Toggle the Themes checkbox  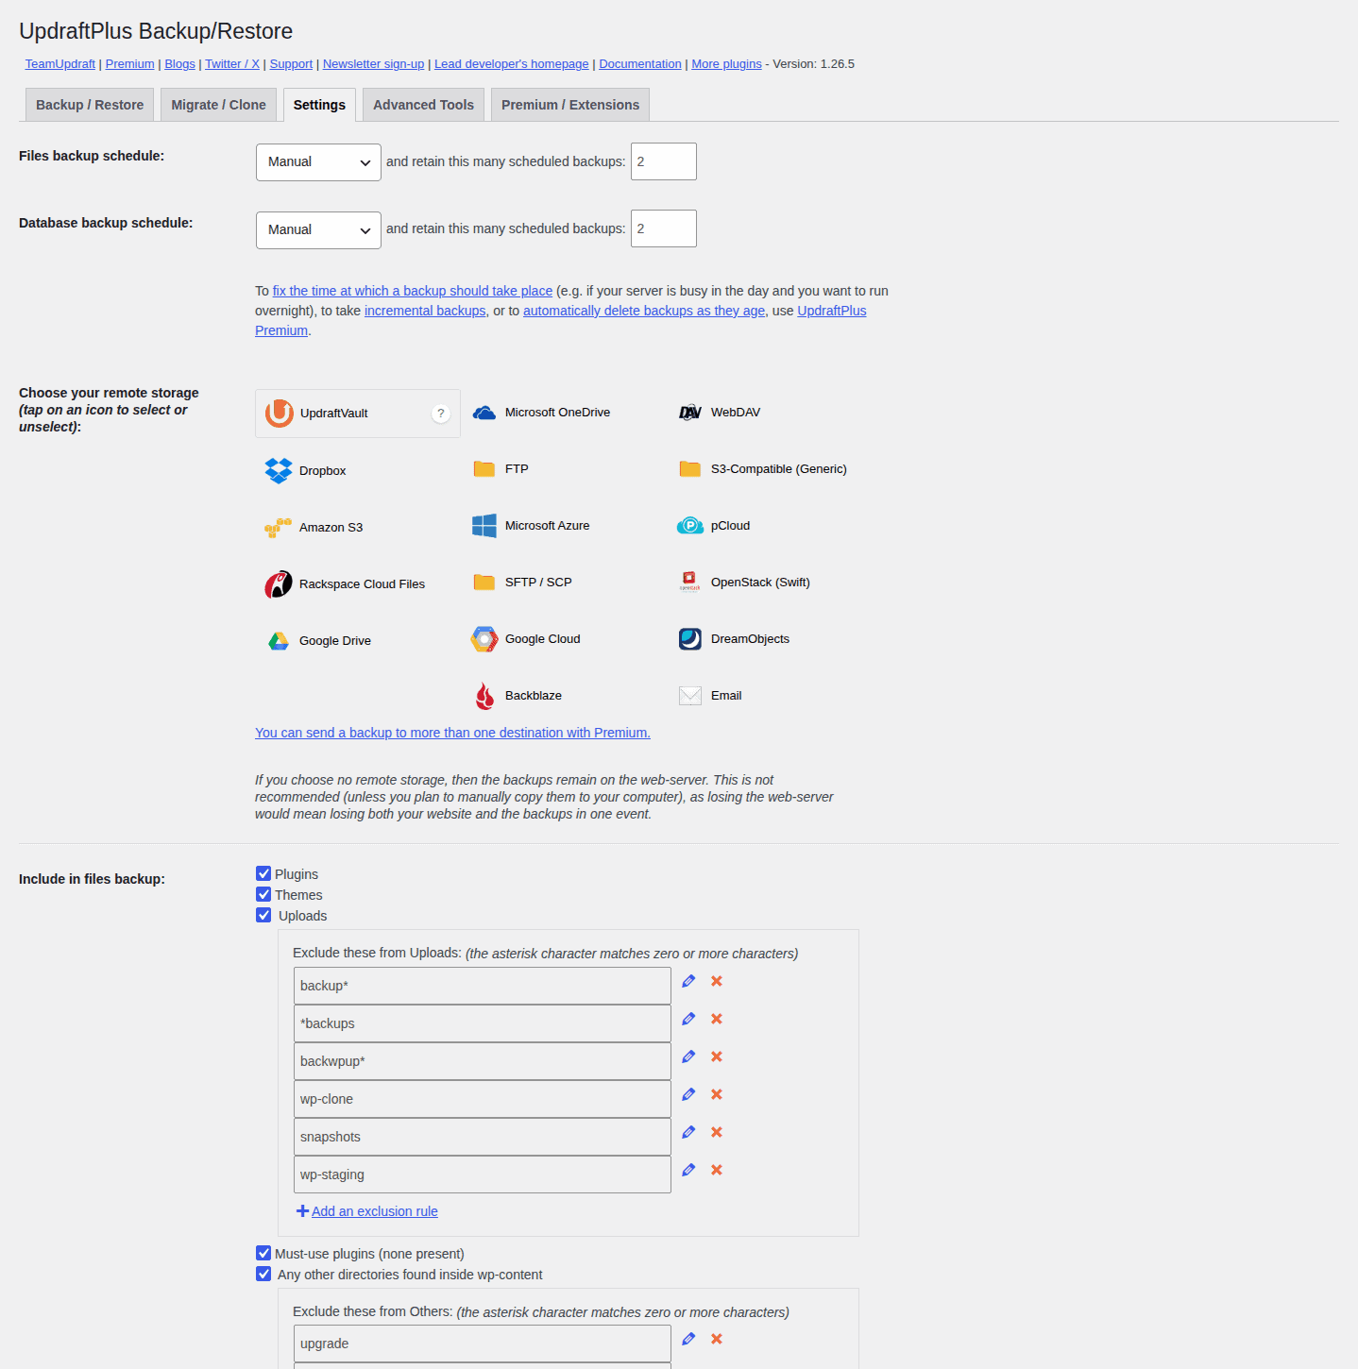pyautogui.click(x=263, y=895)
